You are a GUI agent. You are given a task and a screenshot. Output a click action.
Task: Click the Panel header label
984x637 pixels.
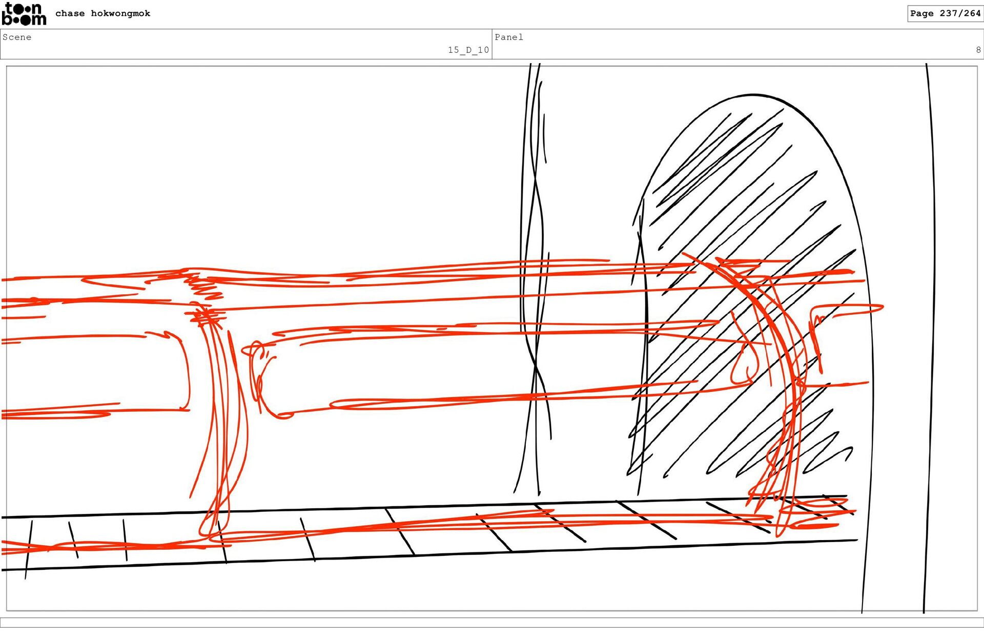[508, 37]
